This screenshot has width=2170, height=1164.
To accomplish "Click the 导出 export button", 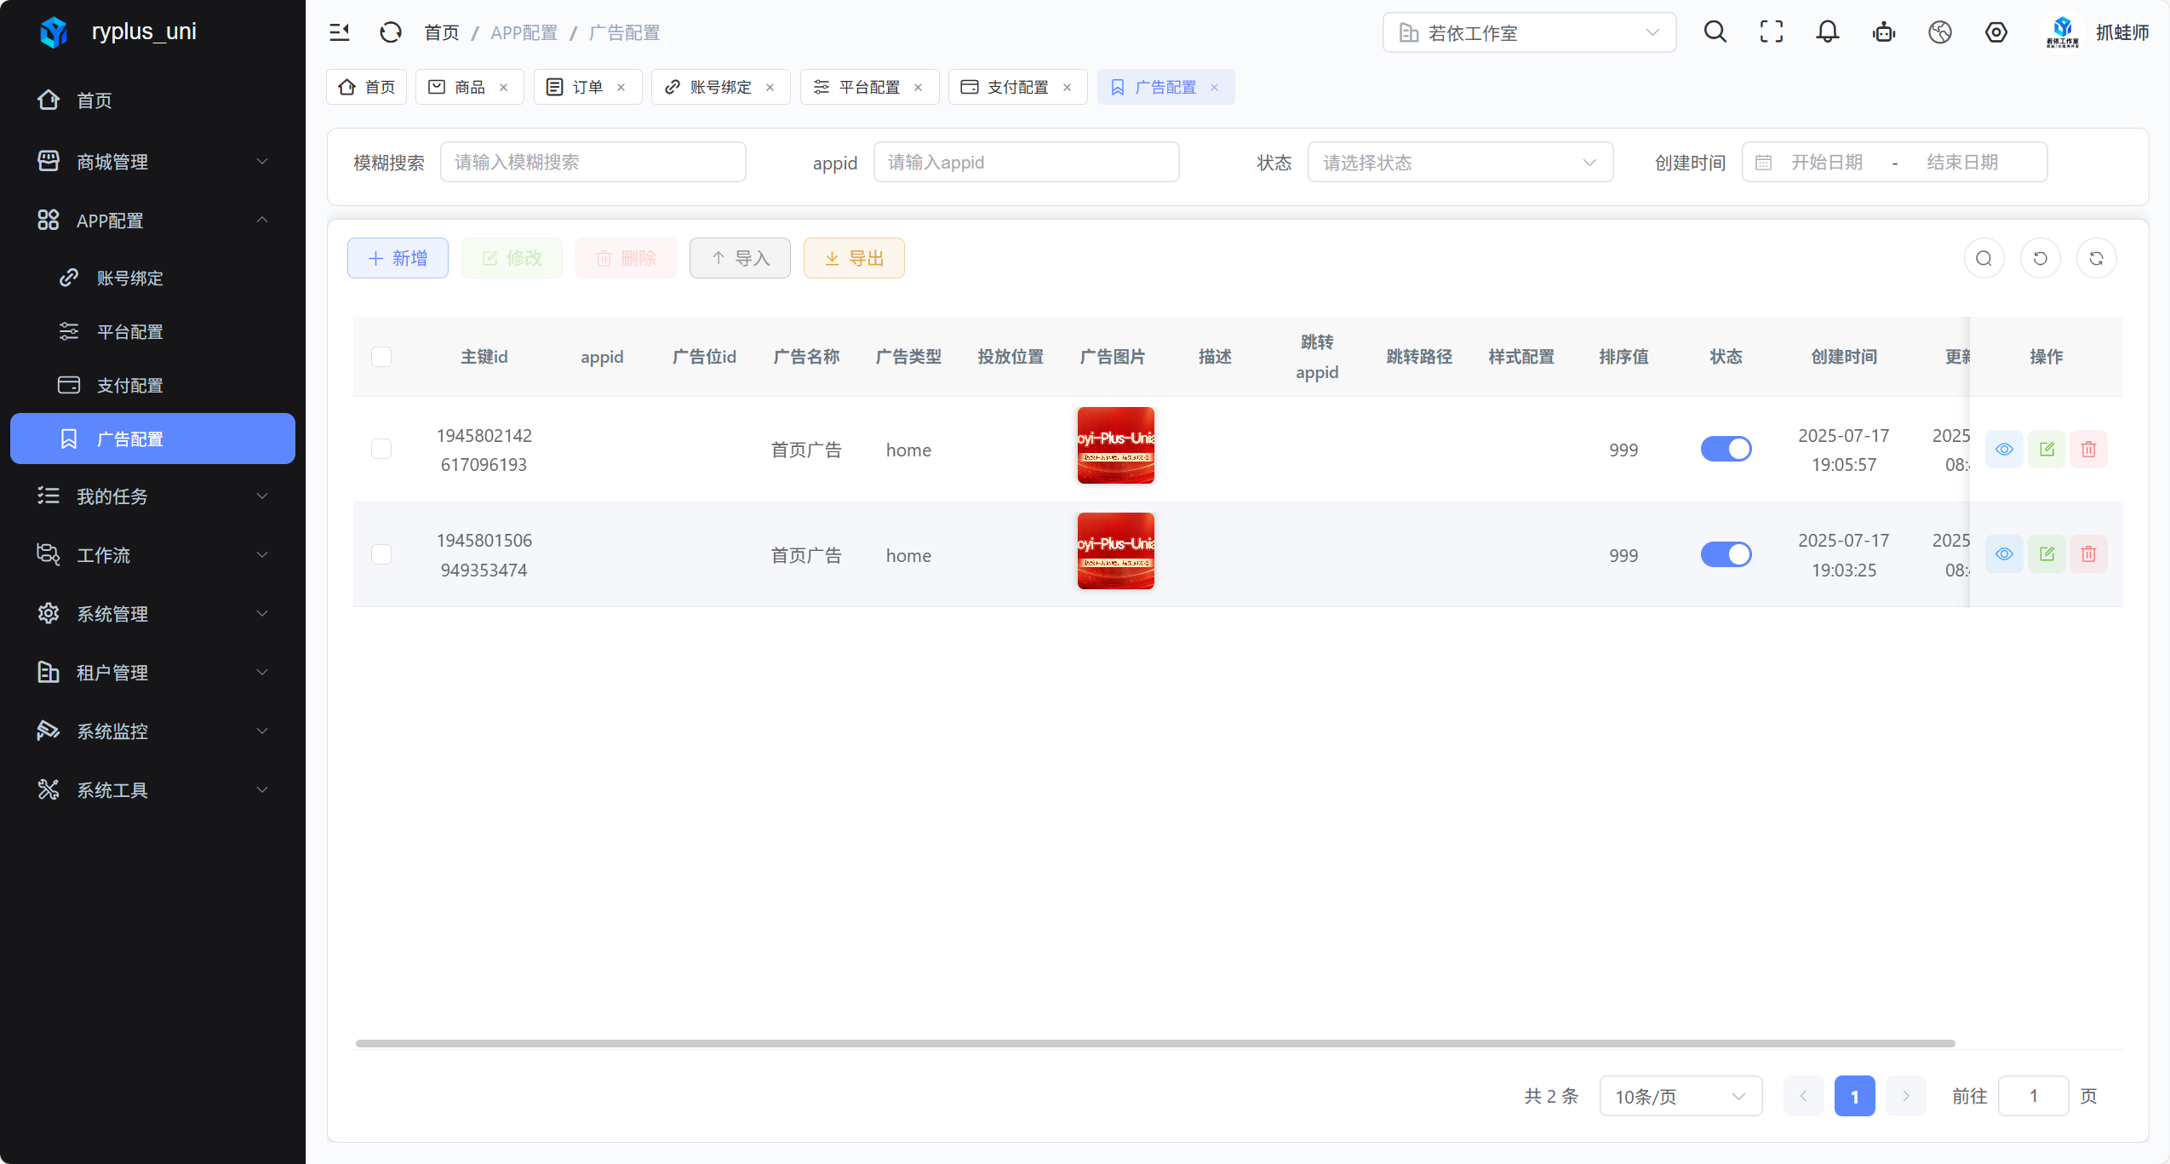I will 854,258.
